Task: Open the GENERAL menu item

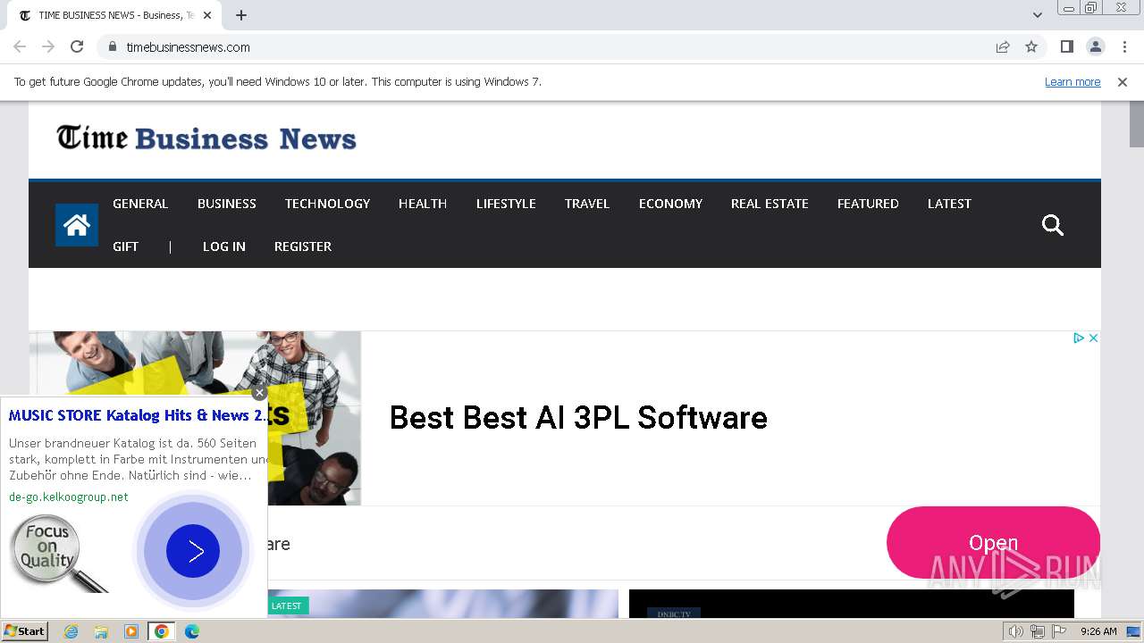Action: click(x=140, y=204)
